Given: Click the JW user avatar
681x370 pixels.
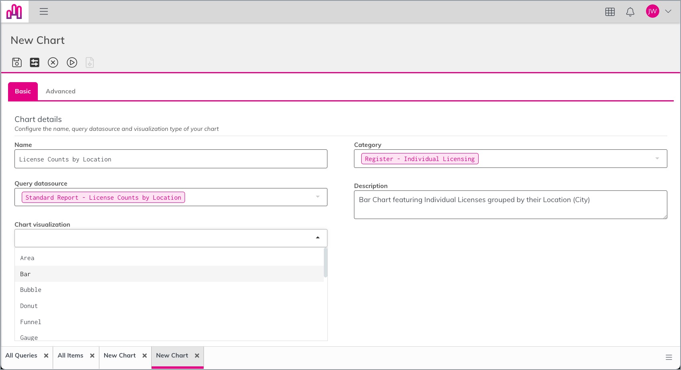Looking at the screenshot, I should [x=652, y=11].
